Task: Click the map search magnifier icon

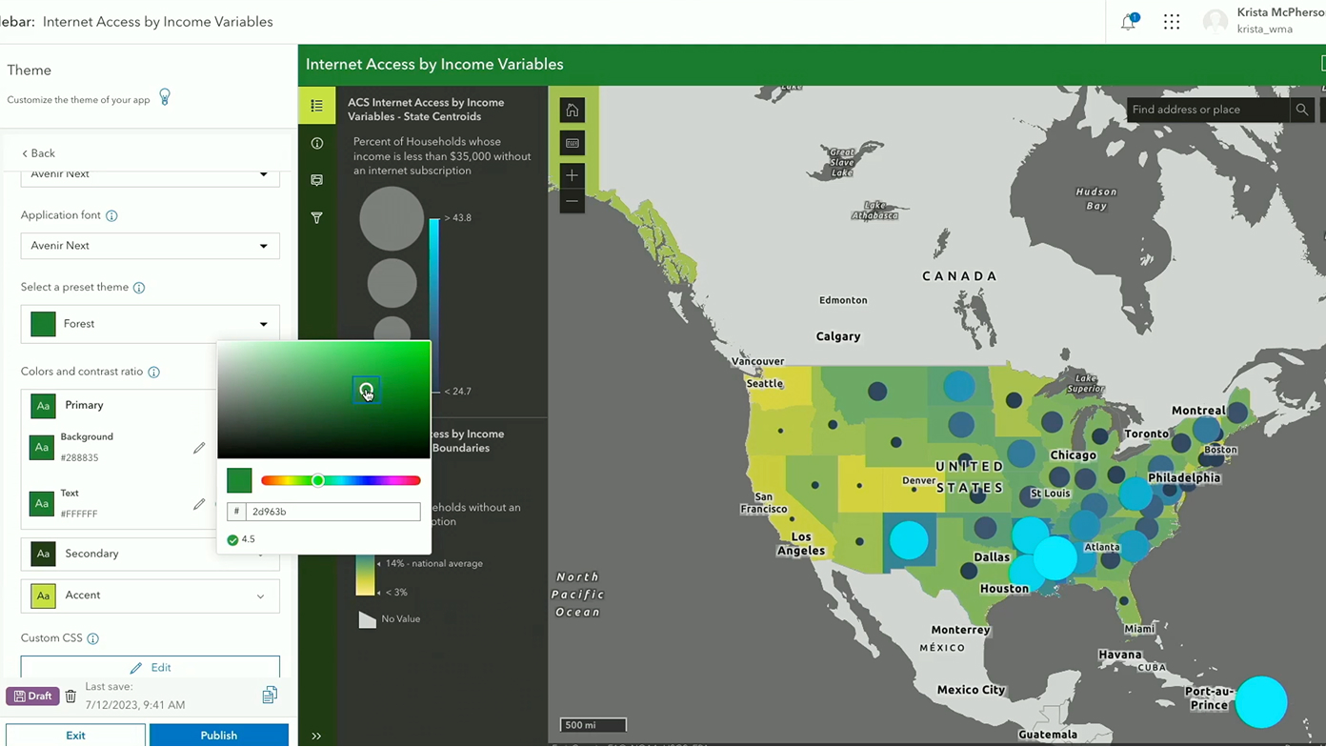Action: (1302, 110)
